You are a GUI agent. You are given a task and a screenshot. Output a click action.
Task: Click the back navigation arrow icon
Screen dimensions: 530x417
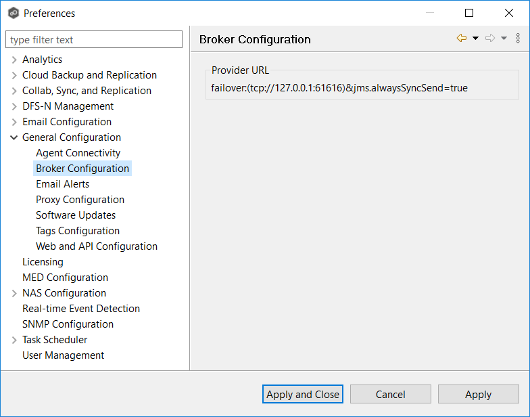pos(462,39)
